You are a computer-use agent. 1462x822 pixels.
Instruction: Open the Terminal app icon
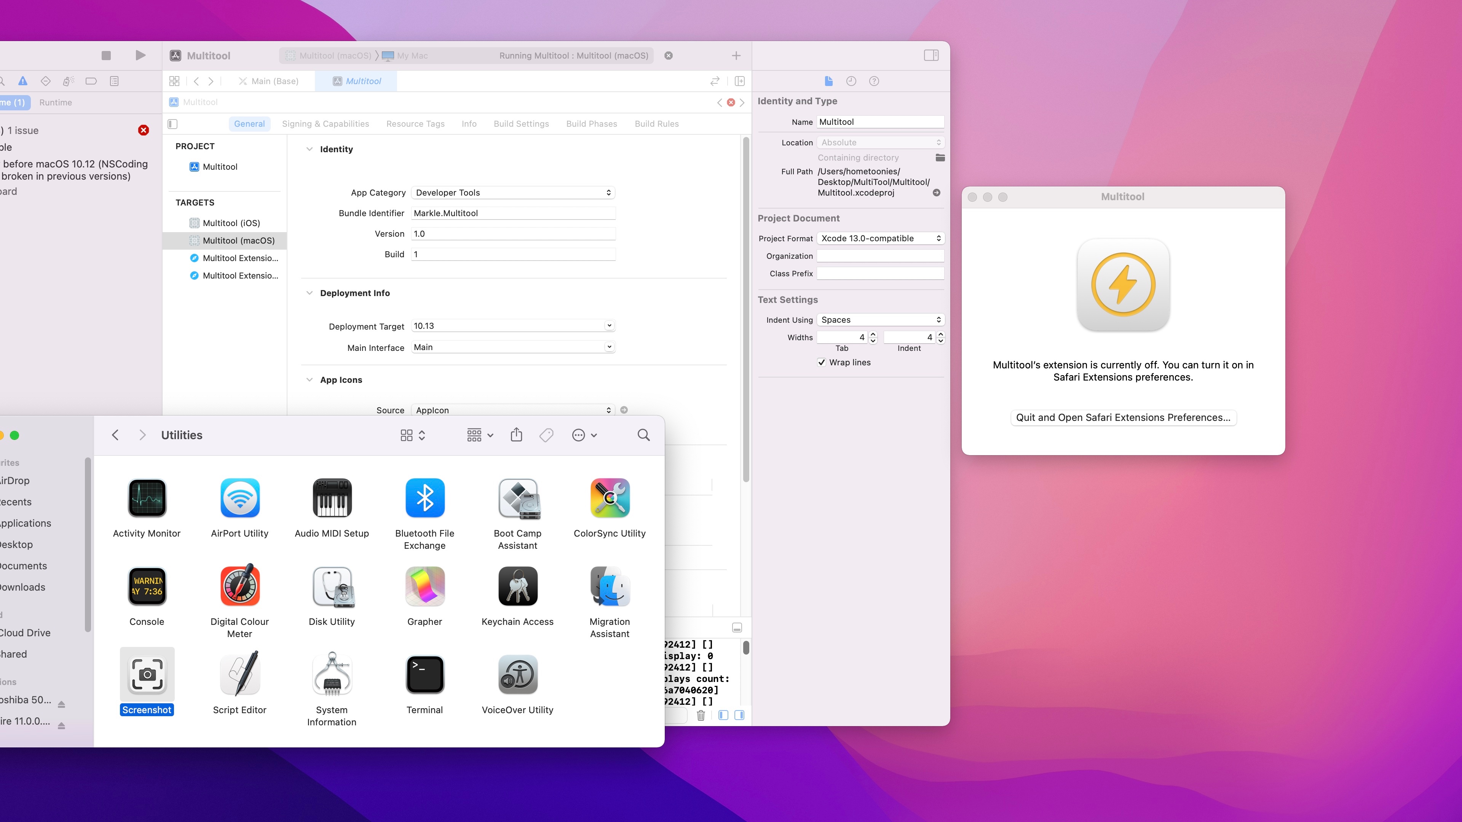point(424,675)
